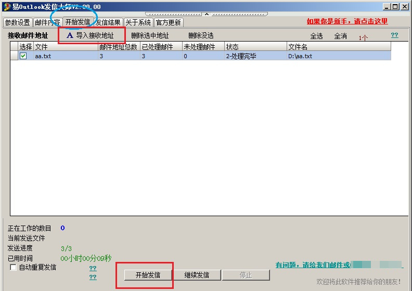Click the lower ?? link near bottom
The height and width of the screenshot is (291, 412).
[93, 277]
